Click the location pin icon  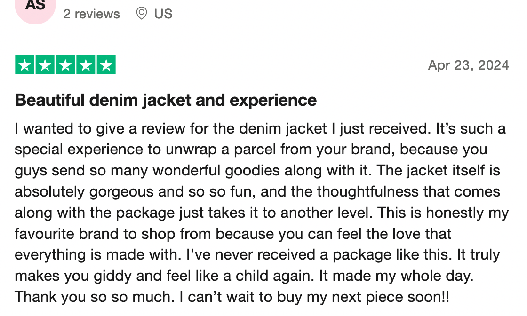pos(142,14)
